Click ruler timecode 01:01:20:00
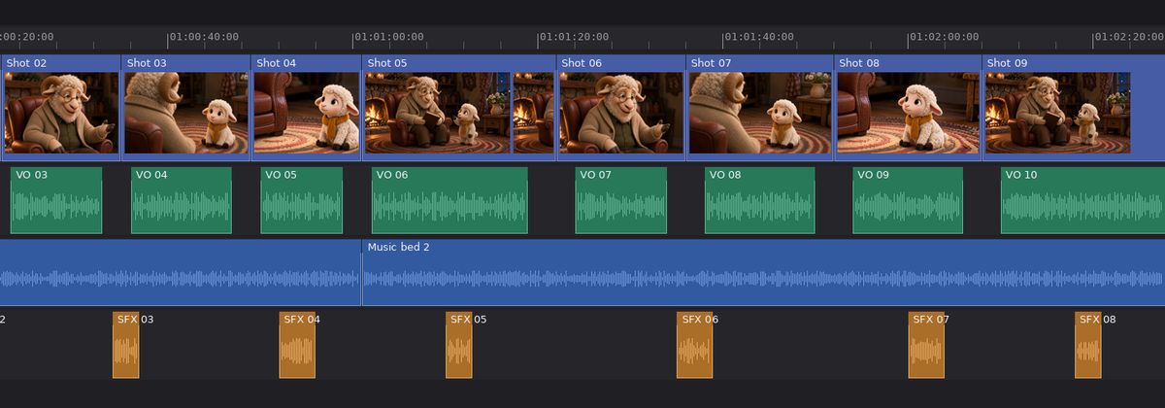Image resolution: width=1165 pixels, height=408 pixels. point(574,37)
